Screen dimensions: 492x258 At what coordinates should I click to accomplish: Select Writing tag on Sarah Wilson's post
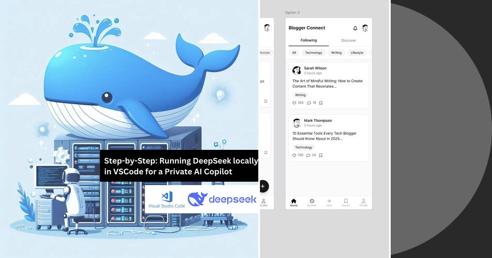pos(301,95)
